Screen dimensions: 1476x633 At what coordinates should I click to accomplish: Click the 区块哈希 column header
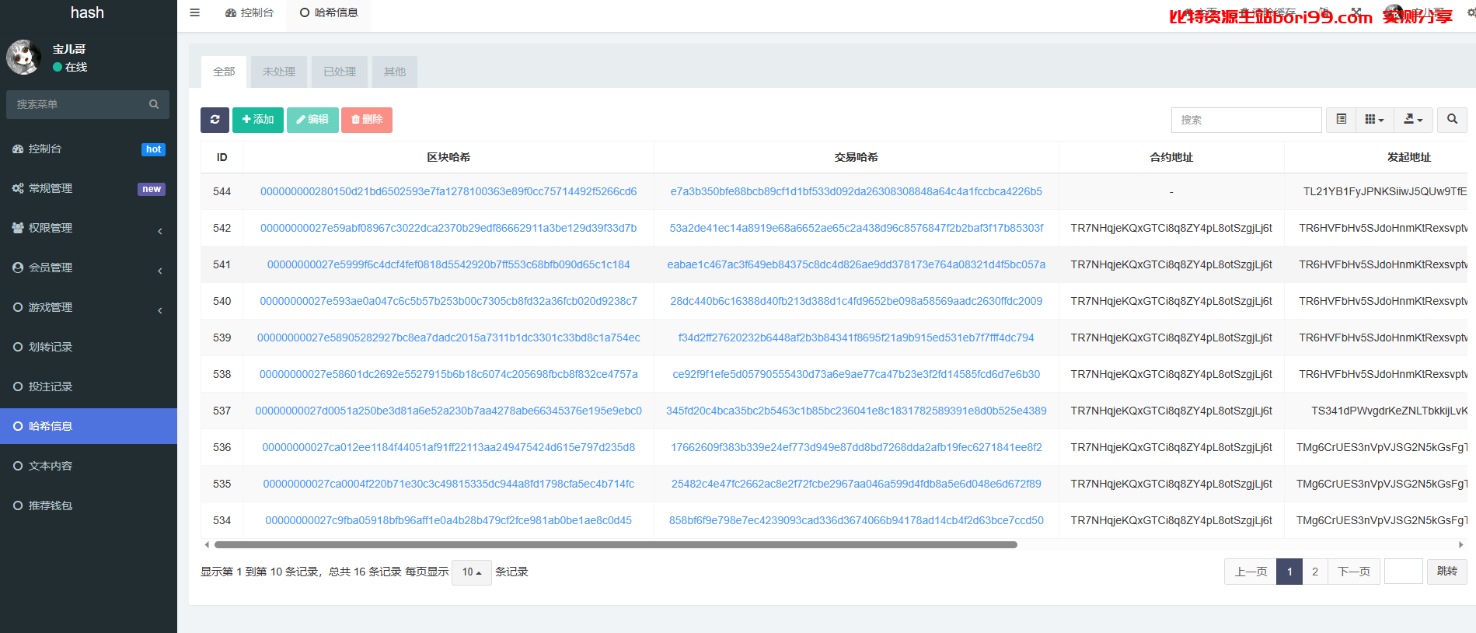click(x=448, y=157)
